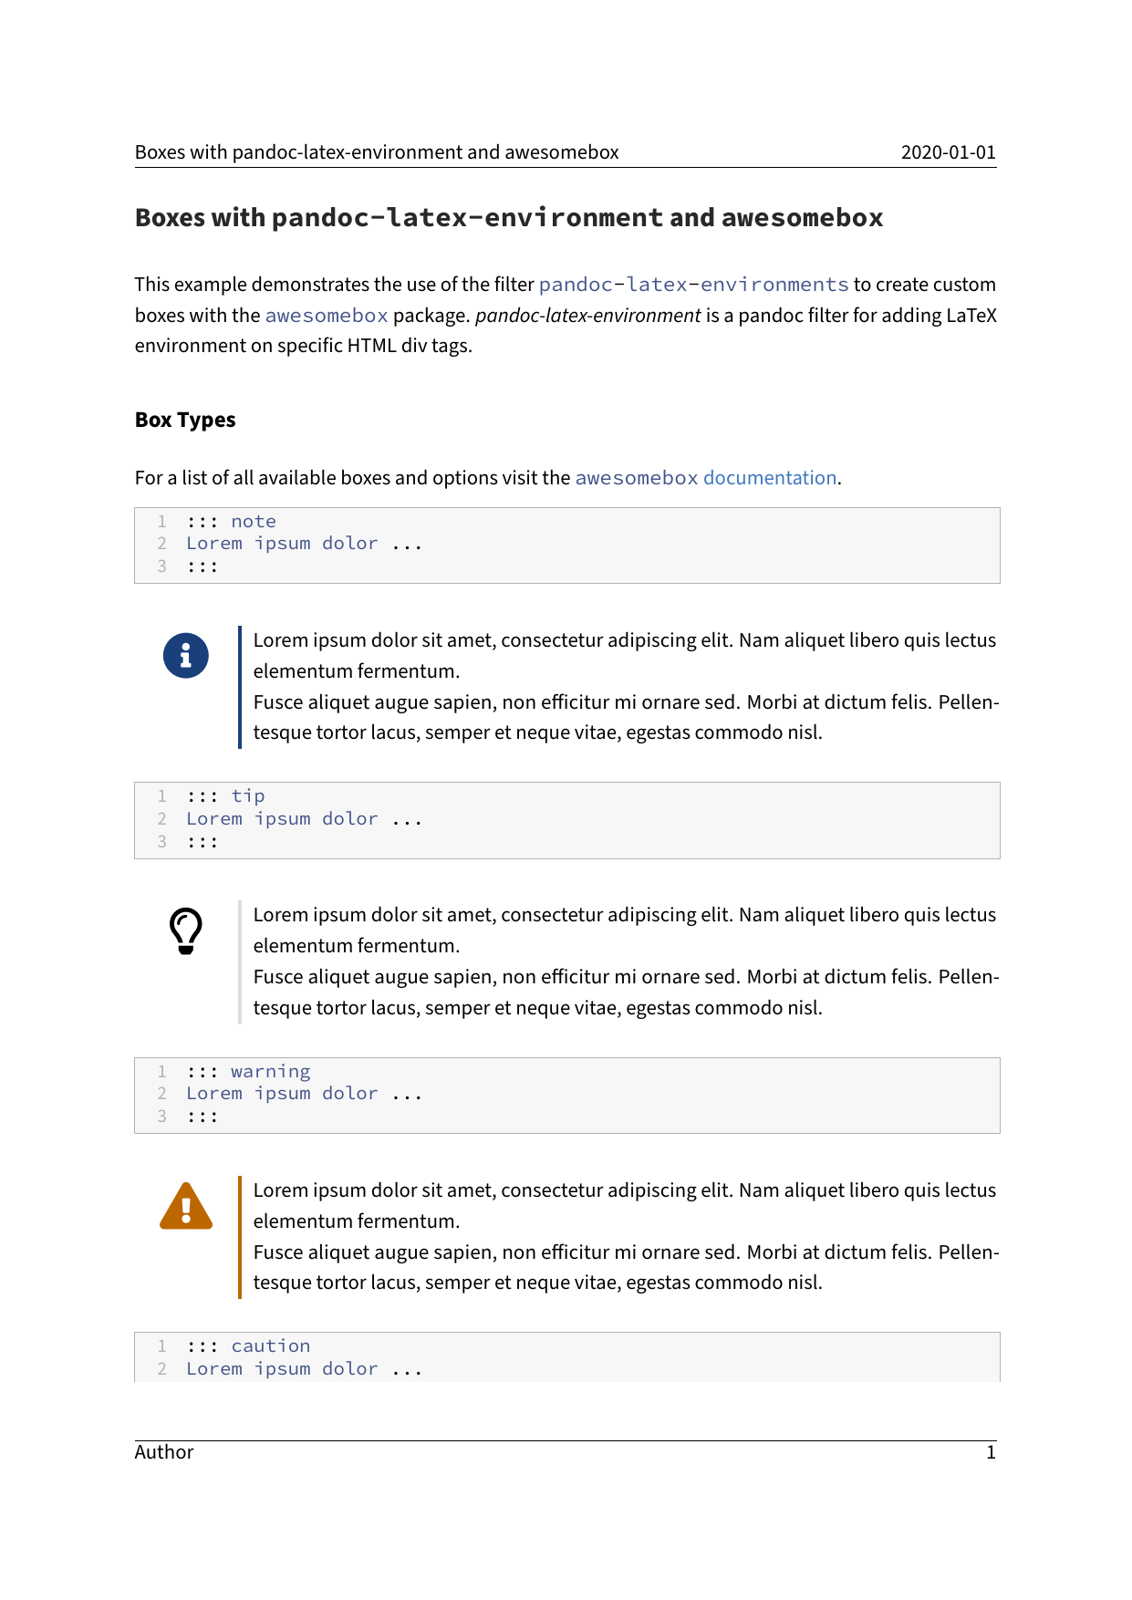Click the Lorem ipsum paragraph in the note box
This screenshot has height=1600, width=1132.
[624, 686]
